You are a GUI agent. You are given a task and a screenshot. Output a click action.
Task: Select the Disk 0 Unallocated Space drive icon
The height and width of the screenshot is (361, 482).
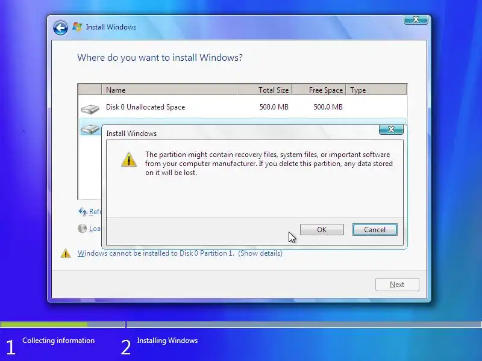[x=90, y=108]
